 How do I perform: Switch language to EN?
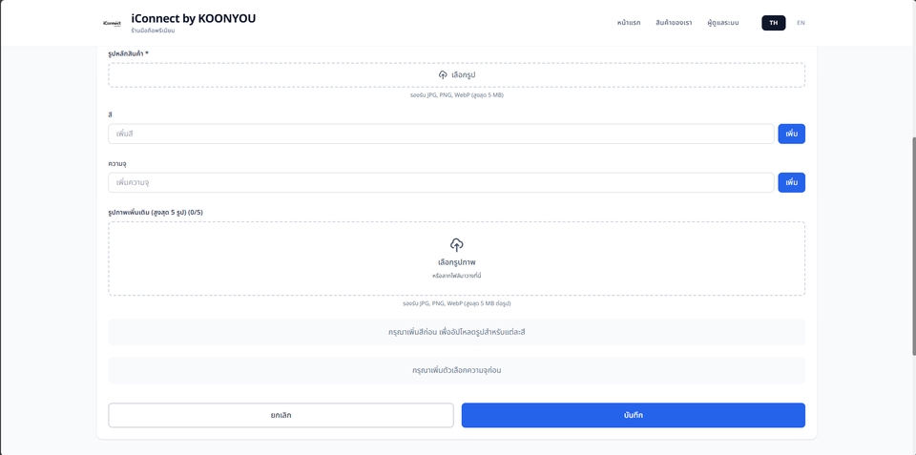click(801, 23)
